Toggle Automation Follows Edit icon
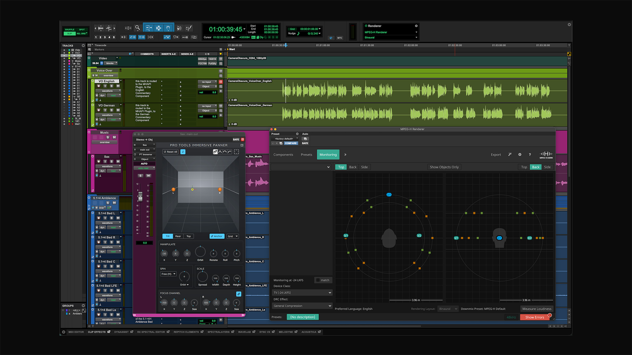 [x=167, y=37]
